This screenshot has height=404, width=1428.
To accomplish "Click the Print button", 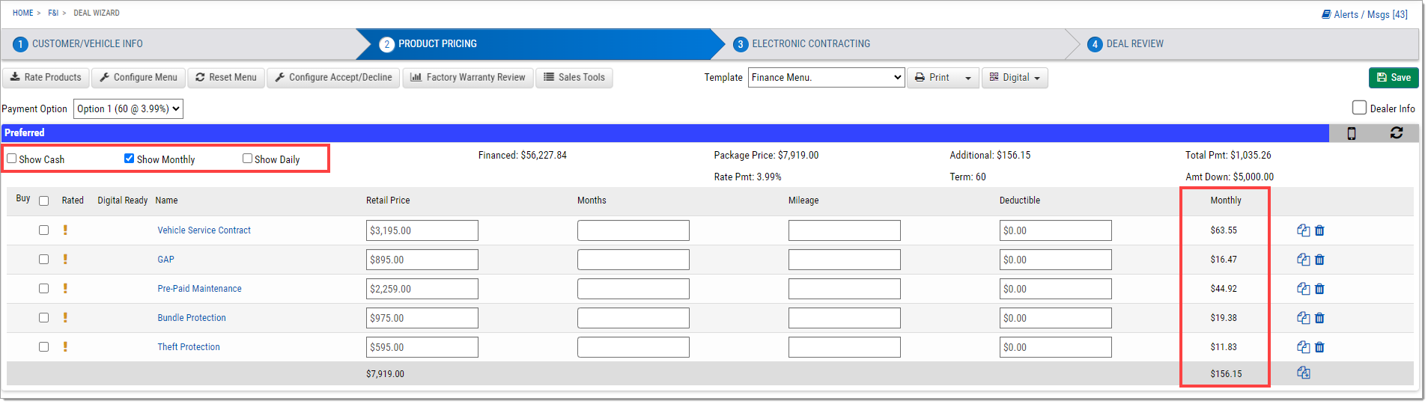I will 932,78.
